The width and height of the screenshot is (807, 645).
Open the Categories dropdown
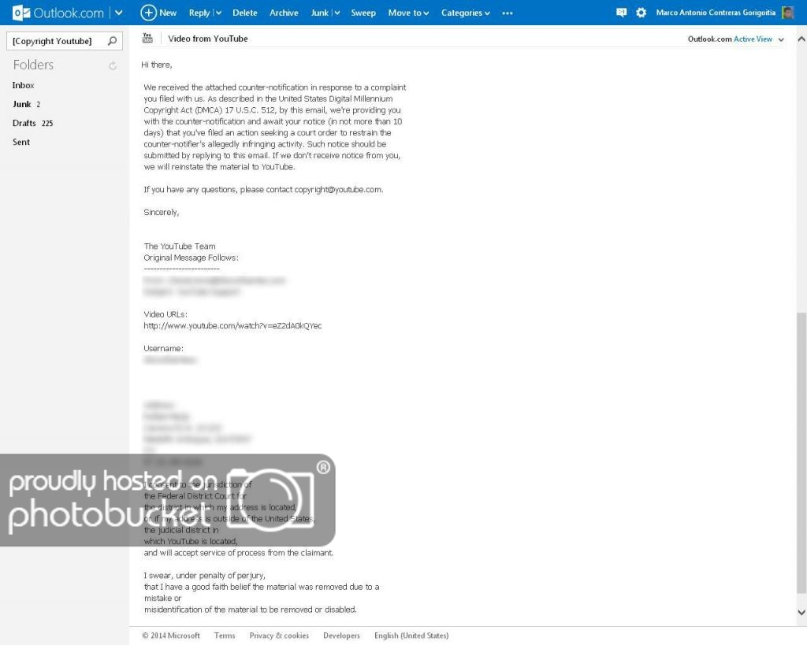coord(466,13)
